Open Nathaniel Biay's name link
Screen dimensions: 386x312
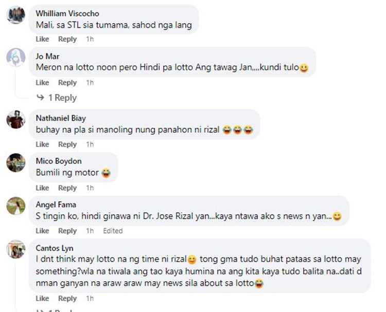(61, 118)
